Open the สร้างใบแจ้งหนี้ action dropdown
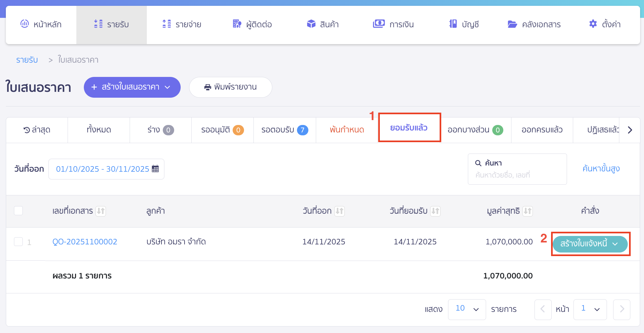This screenshot has width=644, height=333. pos(590,244)
